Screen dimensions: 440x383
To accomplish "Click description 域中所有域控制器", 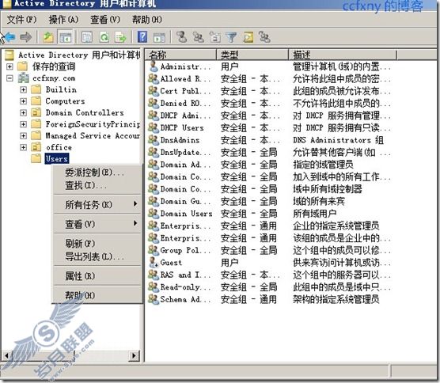I will [x=328, y=189].
